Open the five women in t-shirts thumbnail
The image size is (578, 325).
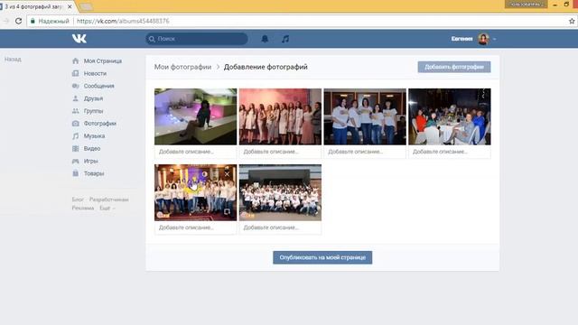[365, 116]
